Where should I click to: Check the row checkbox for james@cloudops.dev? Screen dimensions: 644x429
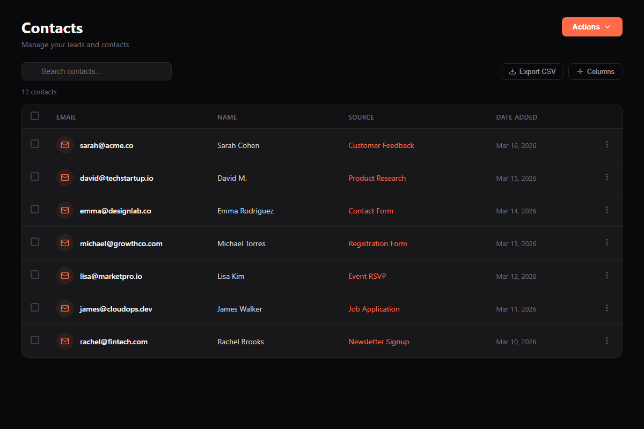pos(35,307)
